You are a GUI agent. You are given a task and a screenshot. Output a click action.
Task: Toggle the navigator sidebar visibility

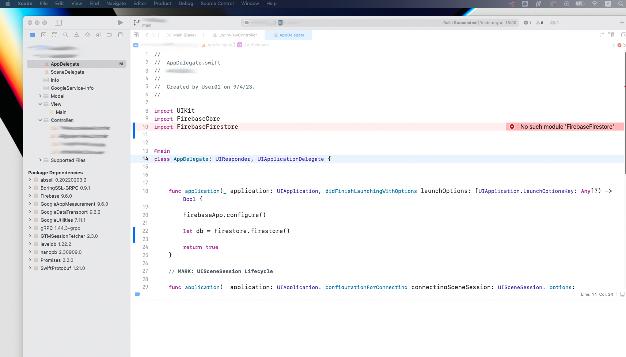point(58,23)
